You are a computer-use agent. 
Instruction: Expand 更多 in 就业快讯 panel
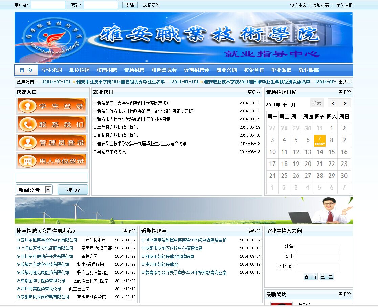pyautogui.click(x=254, y=92)
